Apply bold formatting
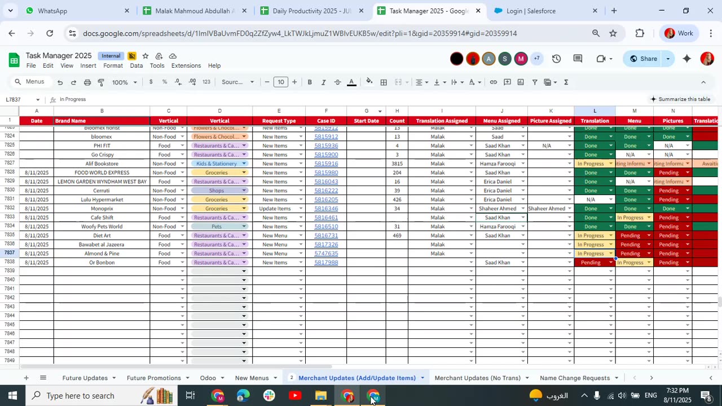Screen dimensions: 722x406 [x=310, y=82]
